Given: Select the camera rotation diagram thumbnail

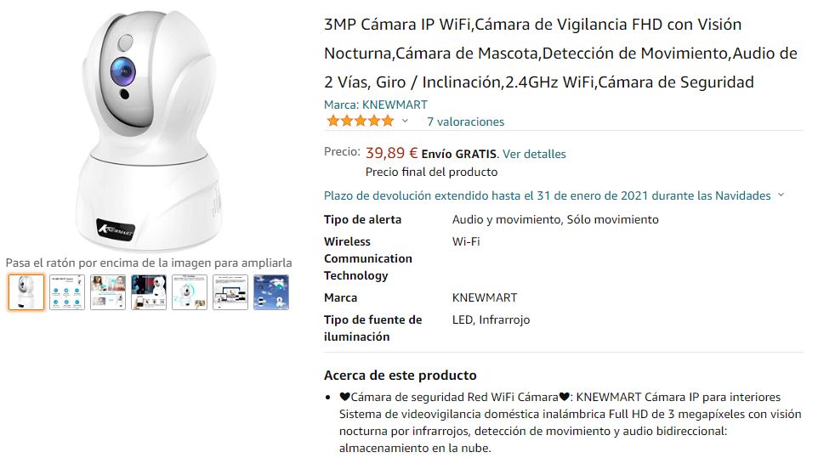Looking at the screenshot, I should (x=190, y=292).
